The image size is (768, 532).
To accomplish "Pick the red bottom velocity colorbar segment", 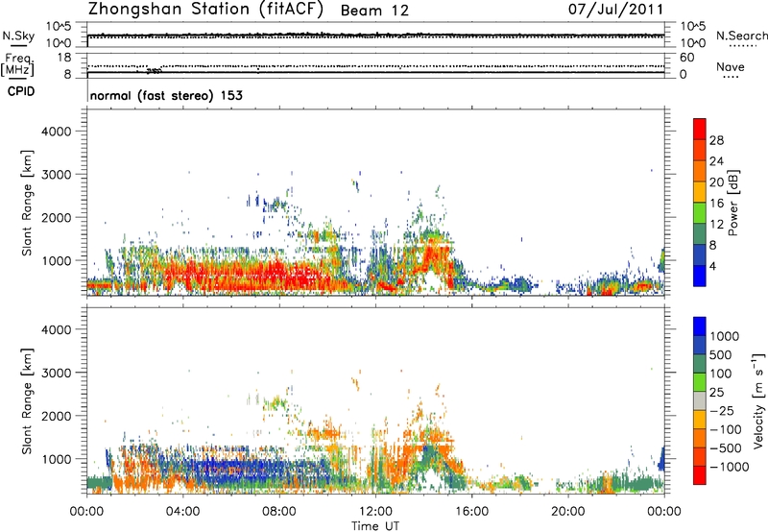I will pos(700,475).
